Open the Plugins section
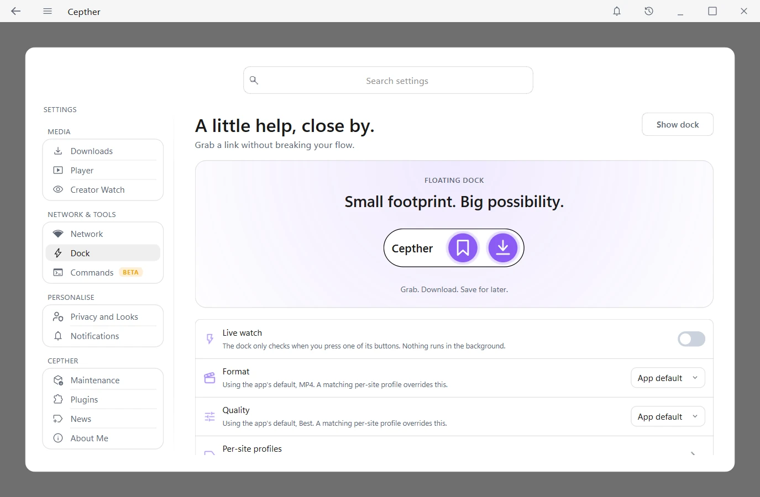Viewport: 760px width, 497px height. 103,399
